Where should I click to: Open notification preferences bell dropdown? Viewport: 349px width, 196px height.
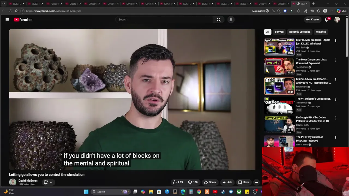48,182
